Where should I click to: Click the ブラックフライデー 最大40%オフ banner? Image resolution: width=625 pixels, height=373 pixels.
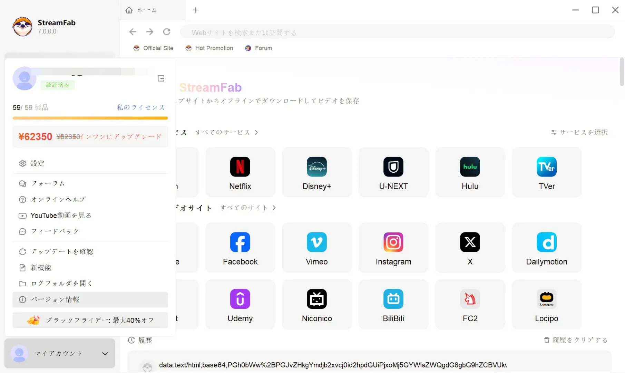click(90, 320)
